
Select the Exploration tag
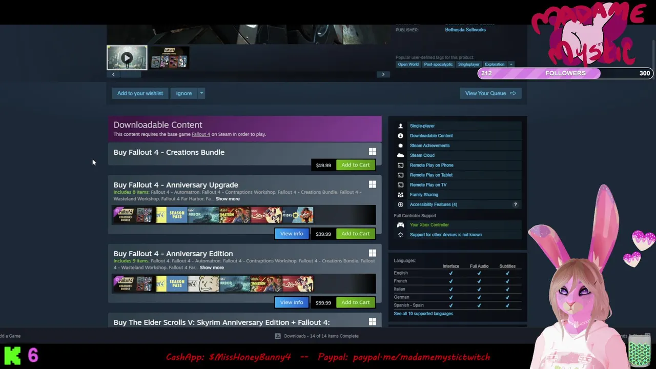495,65
